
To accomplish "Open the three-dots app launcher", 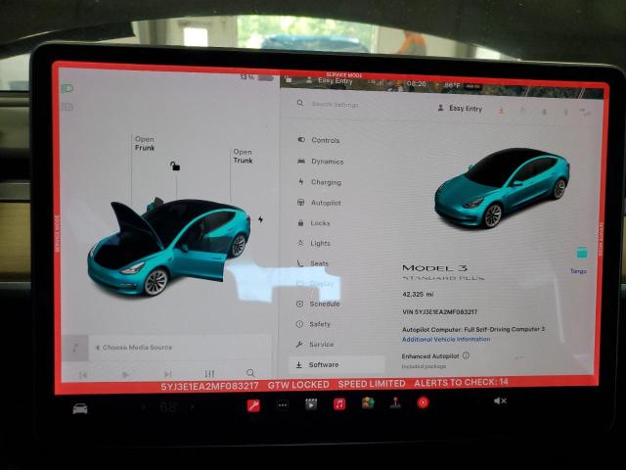I will pos(283,404).
